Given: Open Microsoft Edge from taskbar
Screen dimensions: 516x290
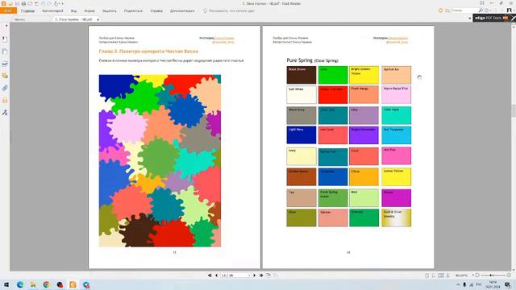Looking at the screenshot, I should (19, 284).
